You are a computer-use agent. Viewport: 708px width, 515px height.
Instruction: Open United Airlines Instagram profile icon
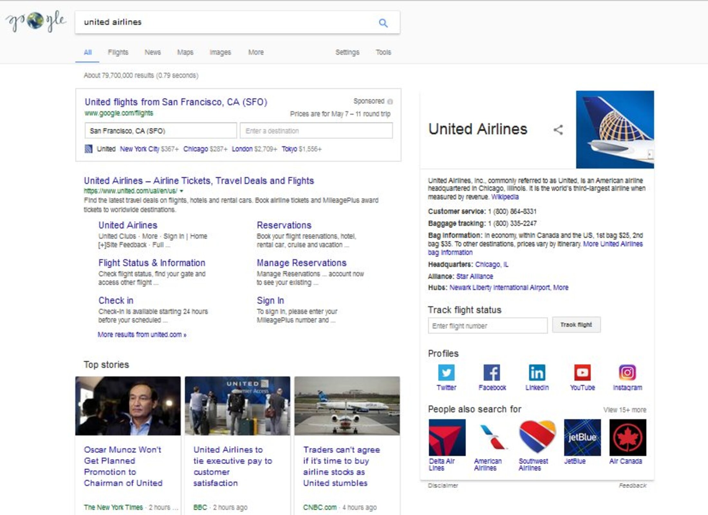click(x=627, y=372)
